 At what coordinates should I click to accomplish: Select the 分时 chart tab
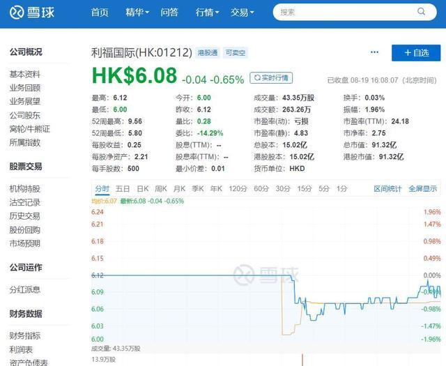[102, 189]
